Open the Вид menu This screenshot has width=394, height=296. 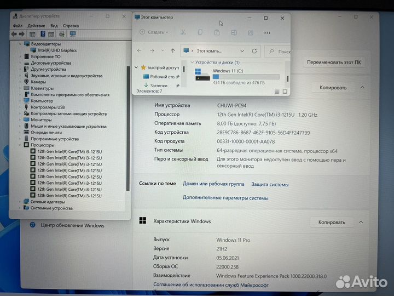point(54,26)
